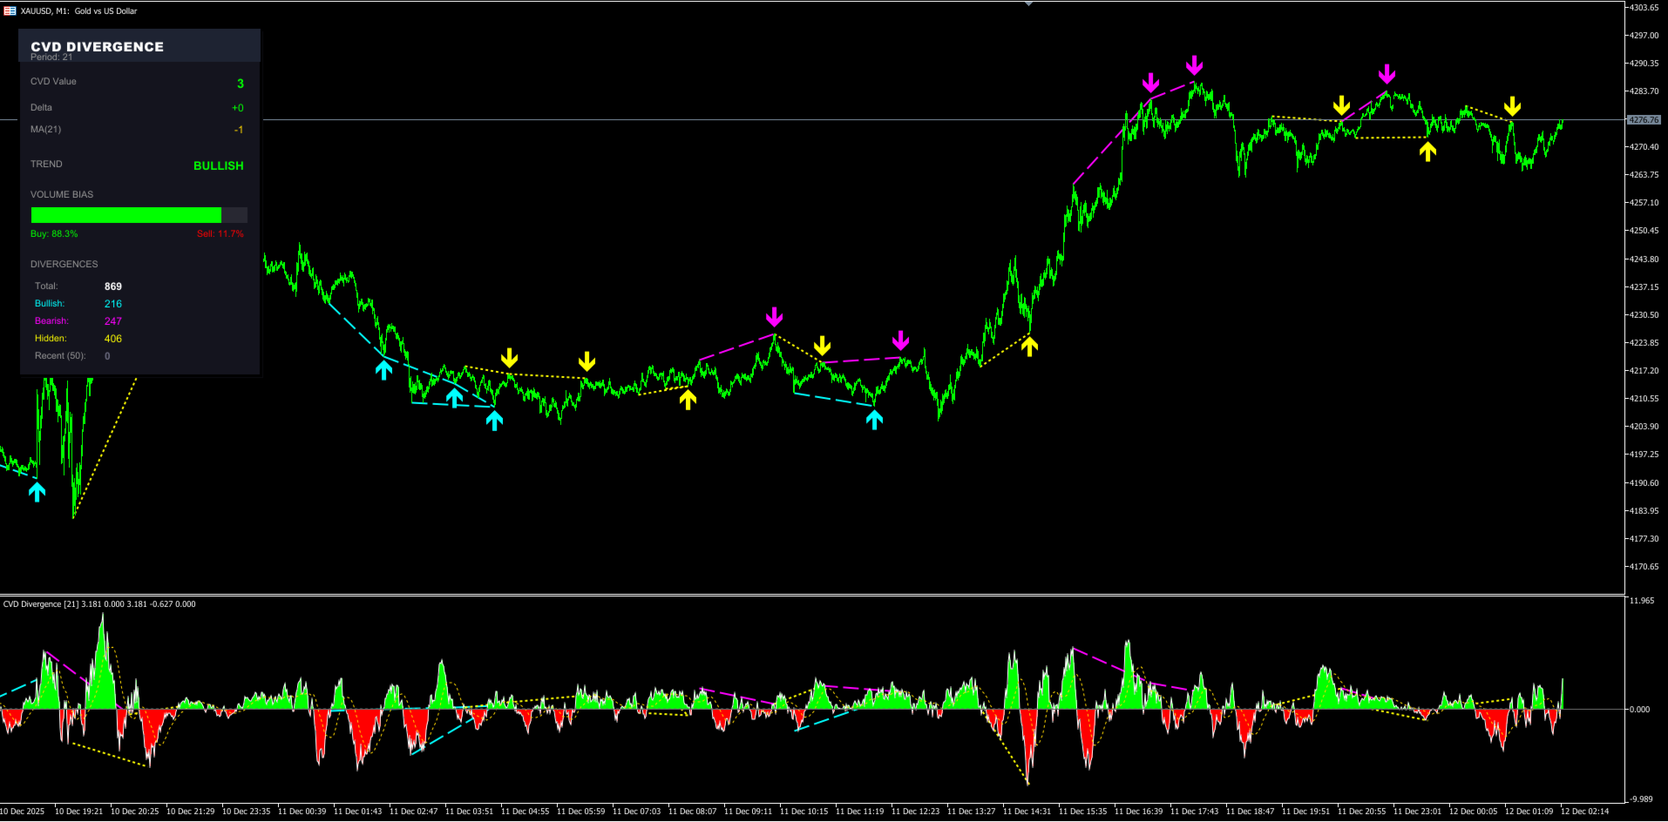The image size is (1668, 822).
Task: Select the leftmost yellow down arrow
Action: pyautogui.click(x=509, y=358)
